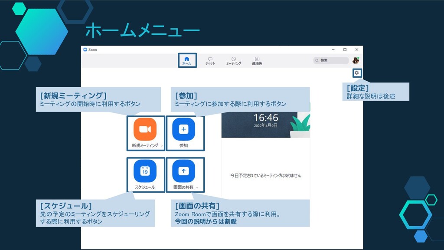Go to the 連絡先 tab

[257, 61]
